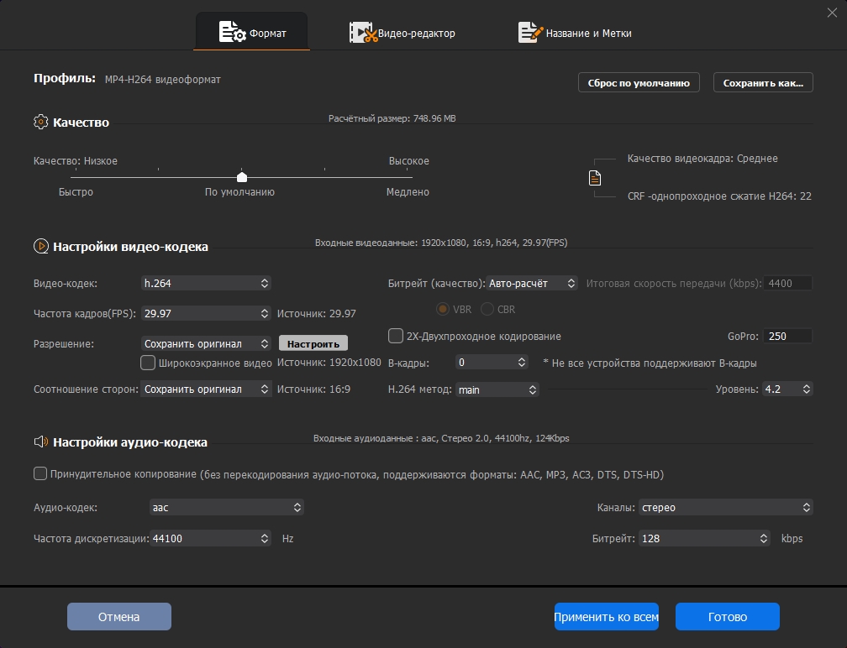This screenshot has width=847, height=648.
Task: Click the video codec settings play icon
Action: [40, 247]
